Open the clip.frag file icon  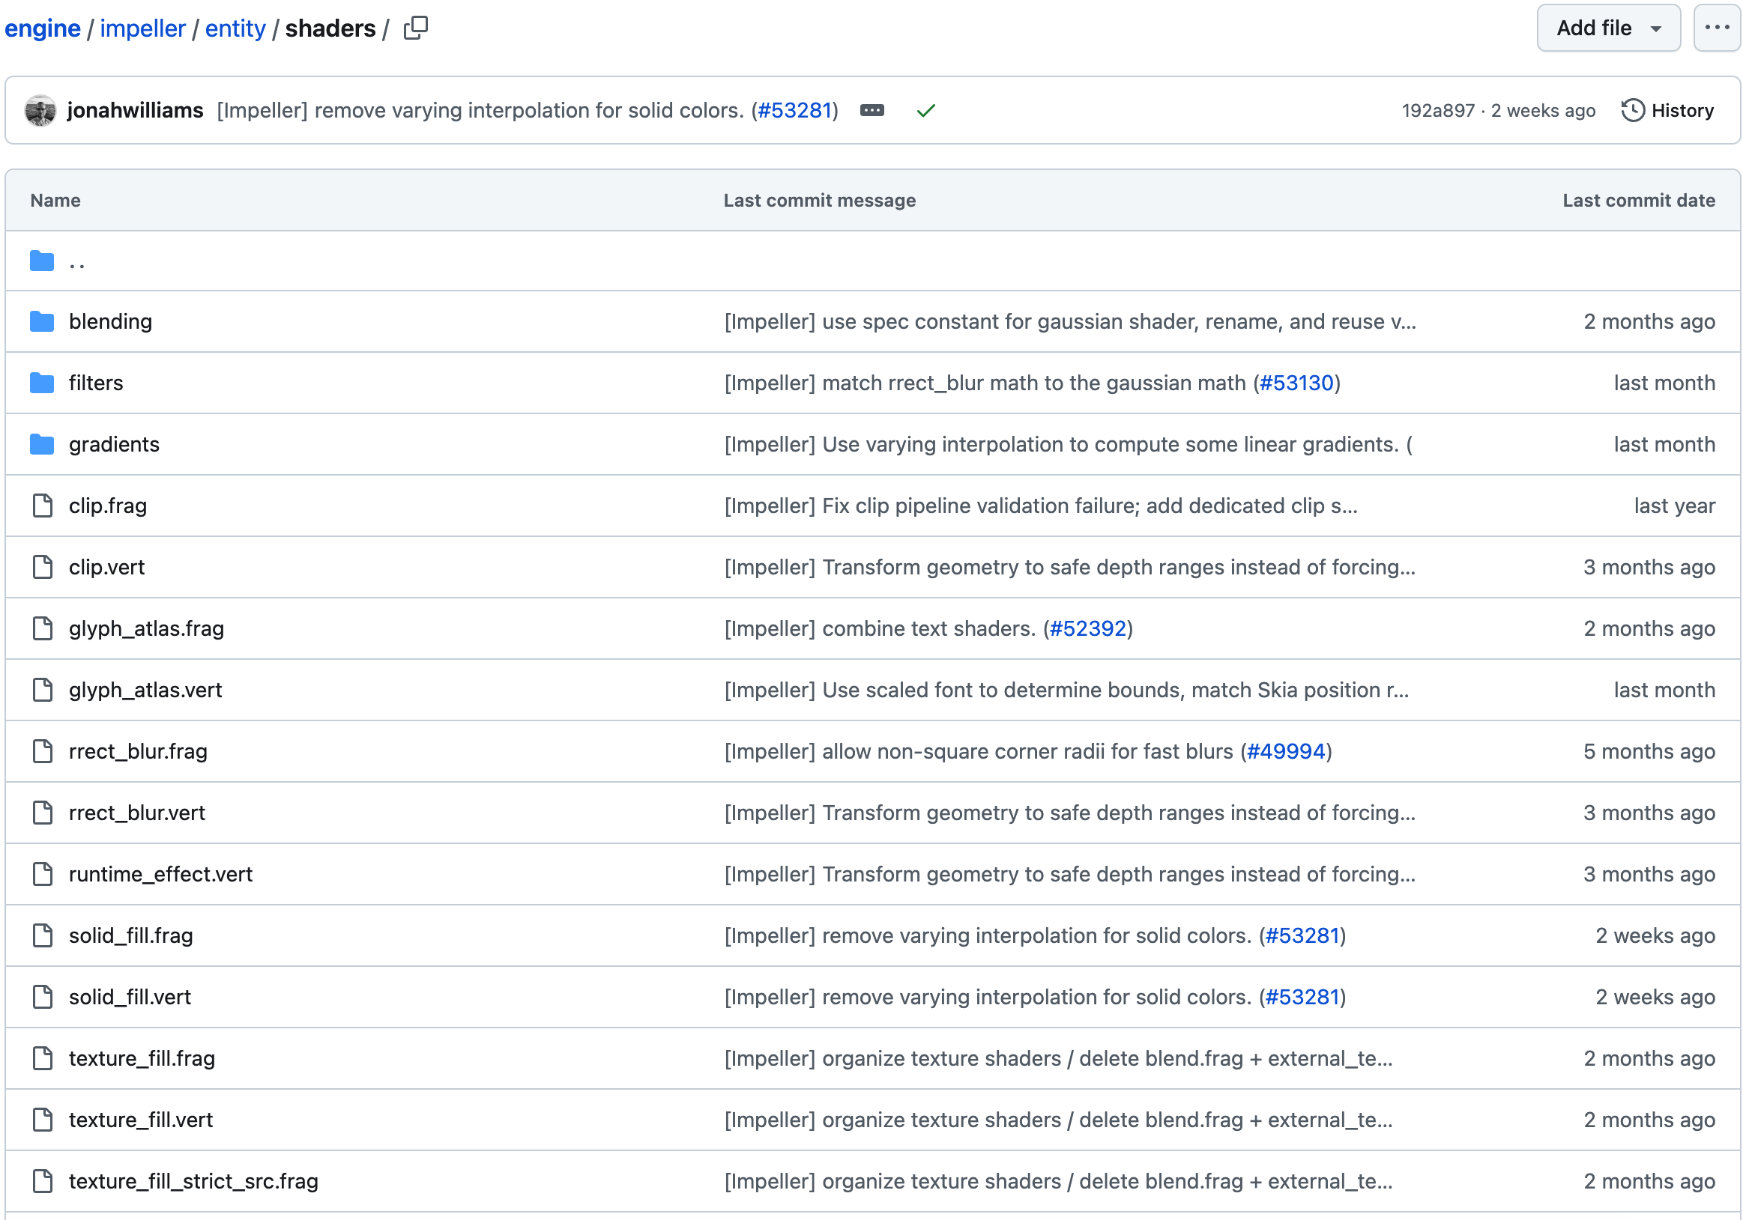click(43, 506)
